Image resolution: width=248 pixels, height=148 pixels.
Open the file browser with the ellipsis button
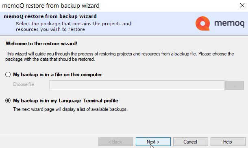(235, 85)
